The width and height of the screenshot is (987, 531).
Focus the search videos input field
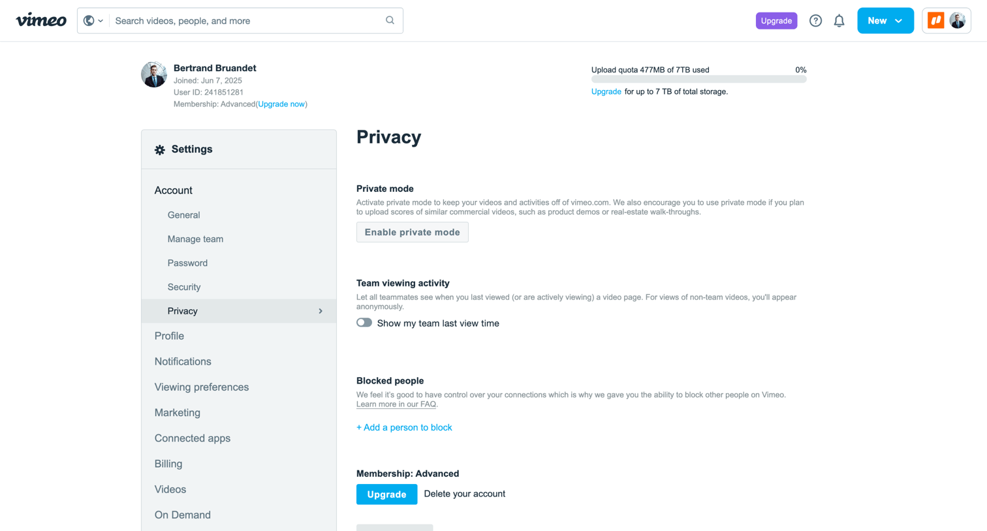tap(248, 21)
